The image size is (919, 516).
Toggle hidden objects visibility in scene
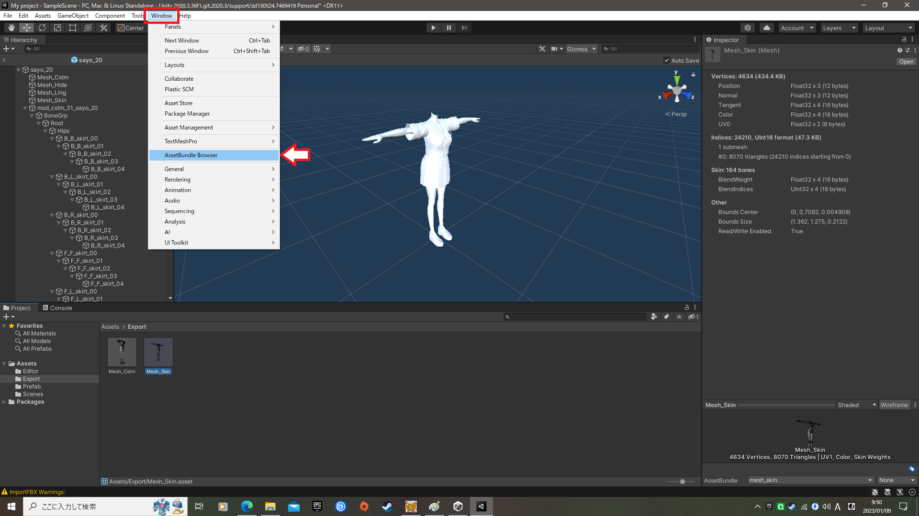(303, 49)
